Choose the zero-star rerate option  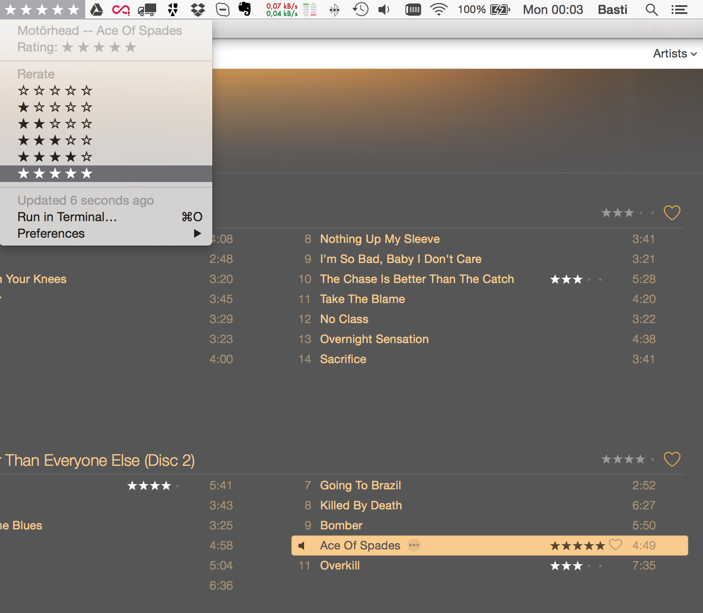(55, 91)
